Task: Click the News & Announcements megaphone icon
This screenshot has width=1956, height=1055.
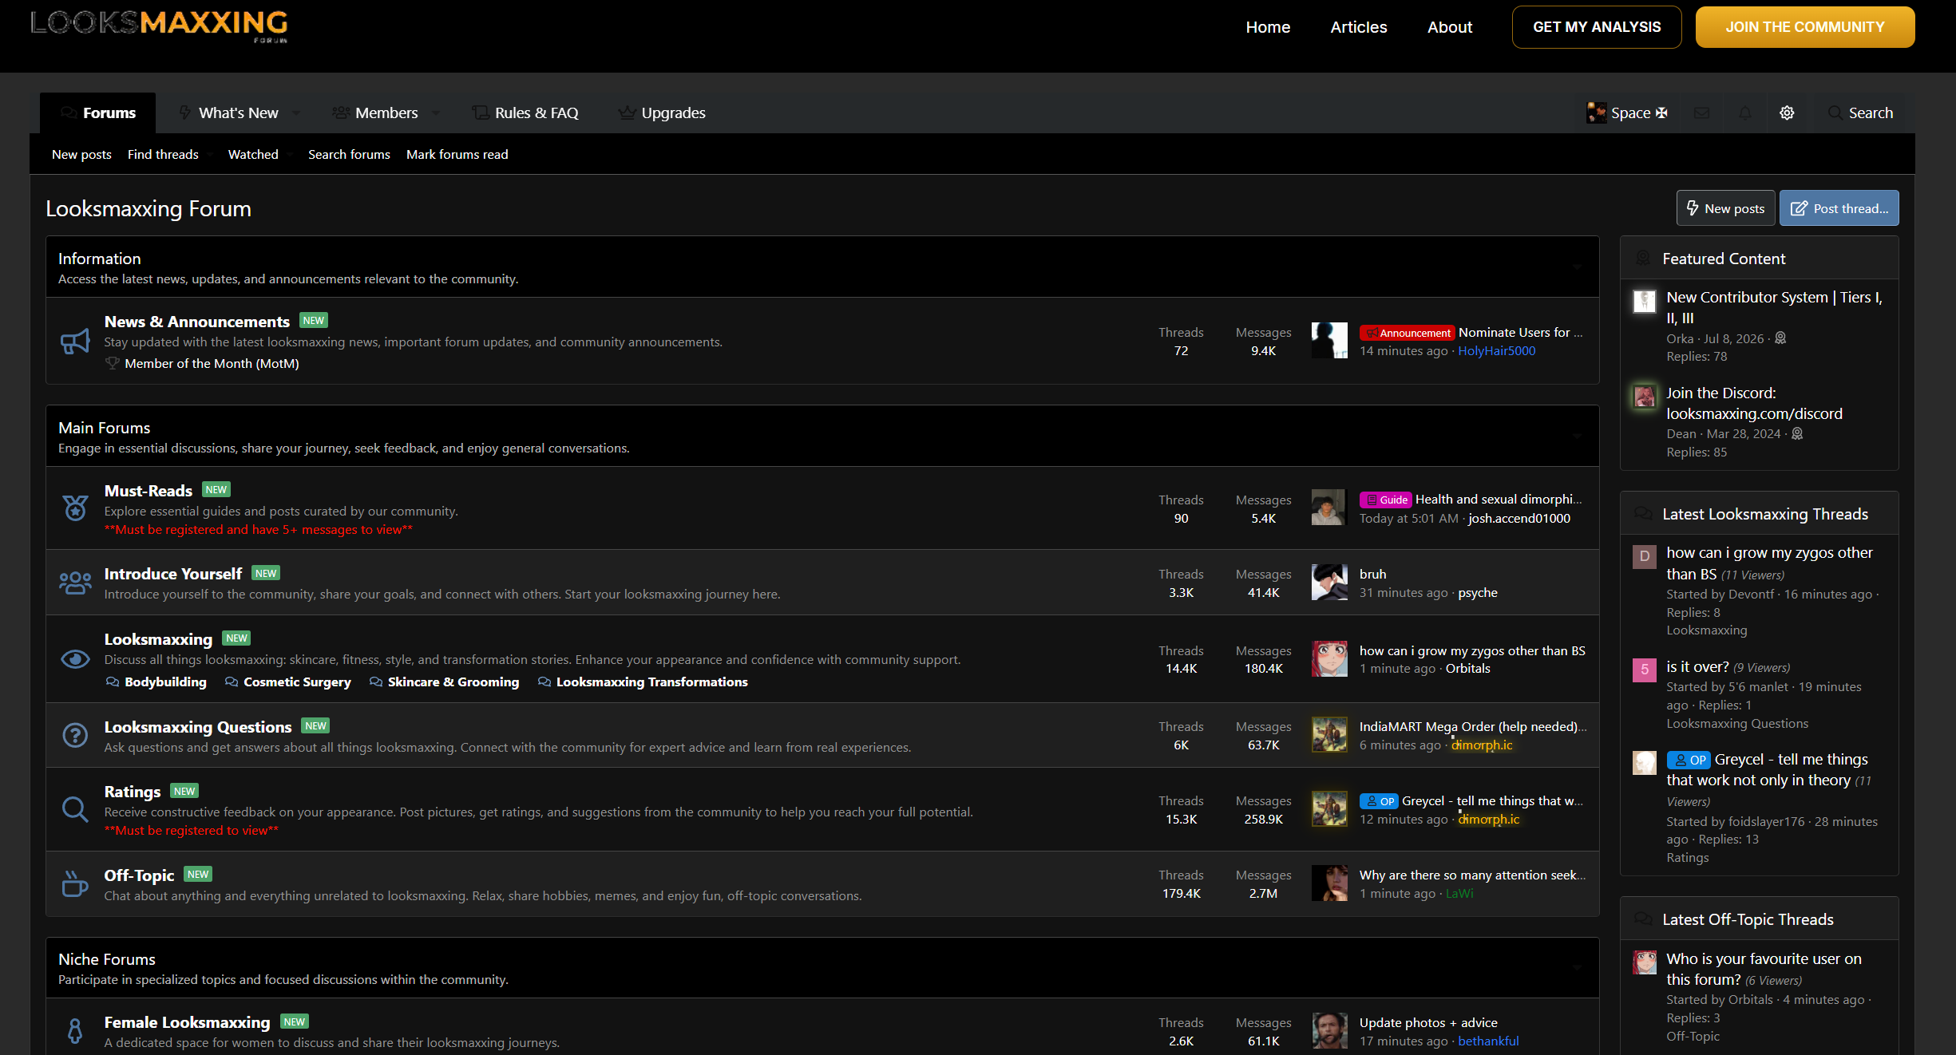Action: pyautogui.click(x=75, y=341)
